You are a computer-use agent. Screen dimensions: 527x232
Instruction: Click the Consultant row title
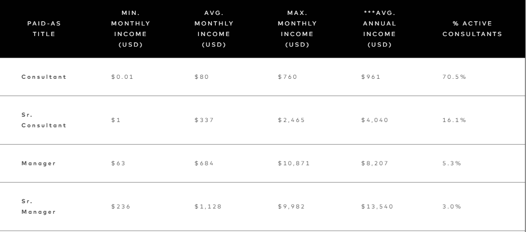coord(44,77)
